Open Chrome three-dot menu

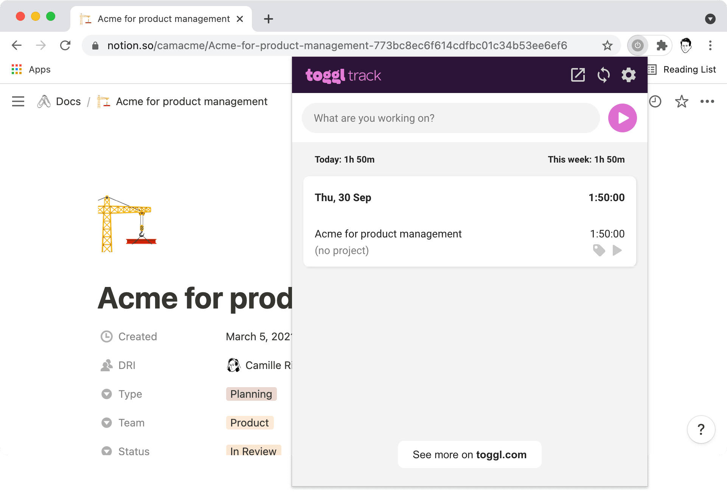710,45
